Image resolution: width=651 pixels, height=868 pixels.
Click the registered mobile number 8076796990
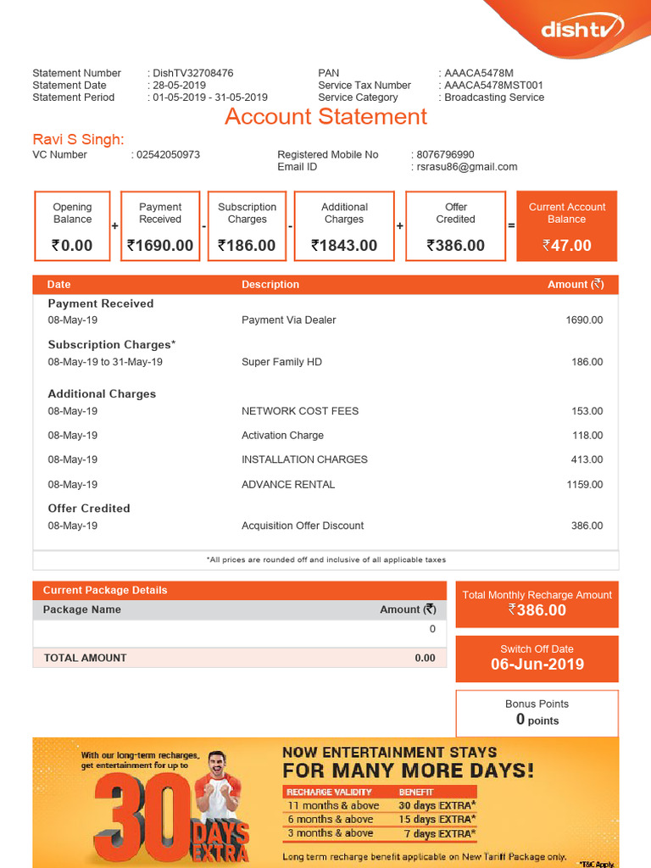445,154
